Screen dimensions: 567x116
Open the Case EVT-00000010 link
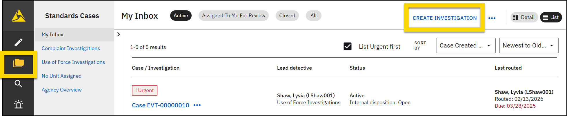(x=160, y=105)
